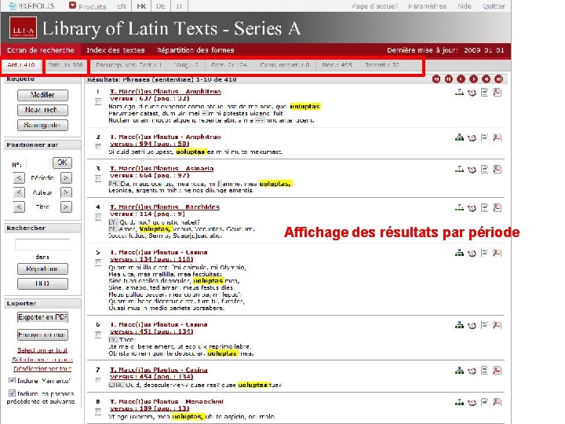Open the book context icon for result 1
This screenshot has height=424, width=565.
click(x=472, y=93)
